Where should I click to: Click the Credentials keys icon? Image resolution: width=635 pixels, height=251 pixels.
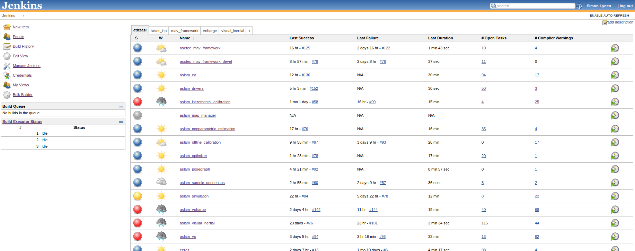point(7,75)
